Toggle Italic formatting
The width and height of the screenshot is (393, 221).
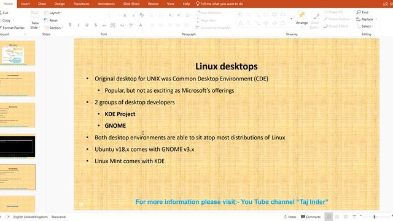[79, 25]
